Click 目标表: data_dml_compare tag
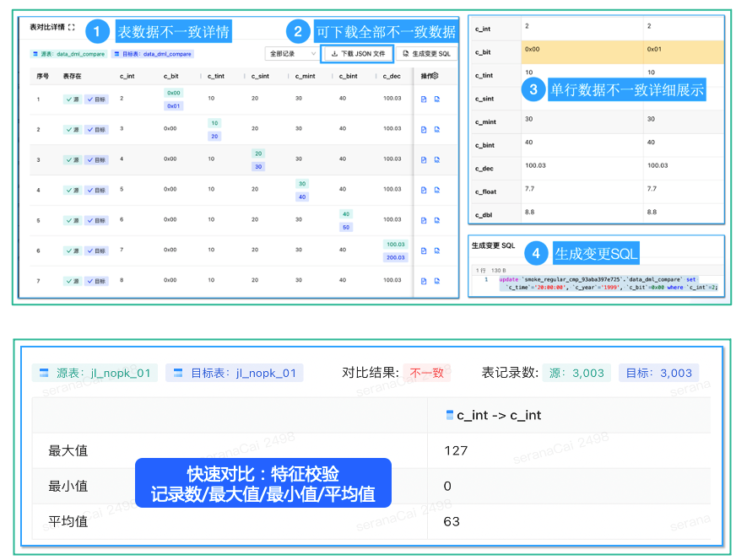This screenshot has height=560, width=736. 153,54
